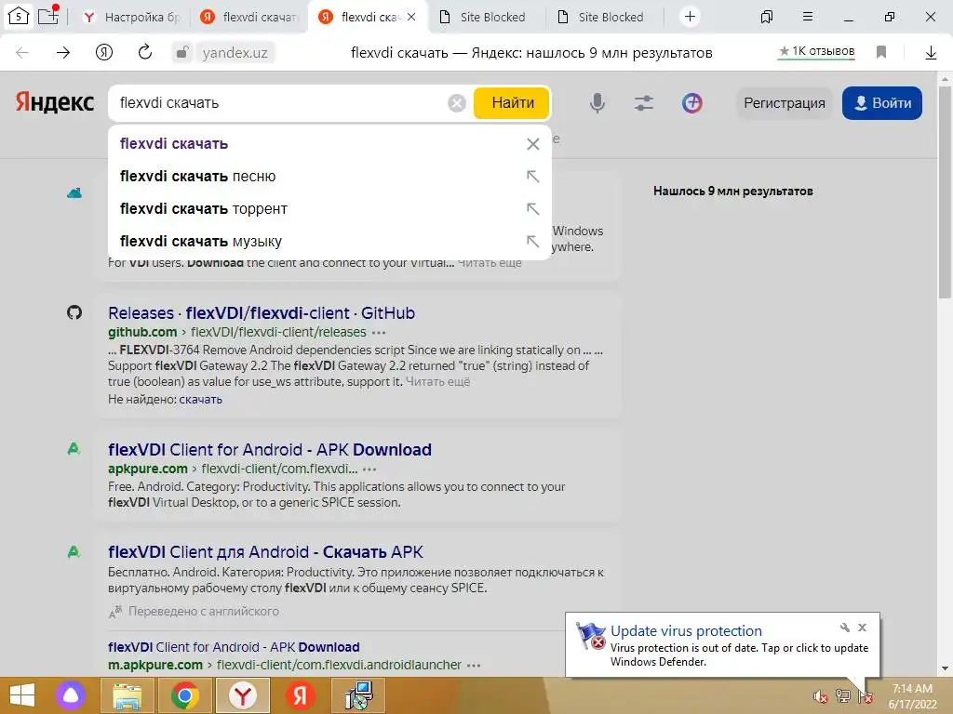Switch to the 'Настройка бр' tab

(131, 17)
